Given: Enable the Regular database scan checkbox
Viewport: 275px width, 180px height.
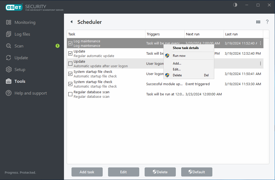Looking at the screenshot, I should click(x=70, y=94).
